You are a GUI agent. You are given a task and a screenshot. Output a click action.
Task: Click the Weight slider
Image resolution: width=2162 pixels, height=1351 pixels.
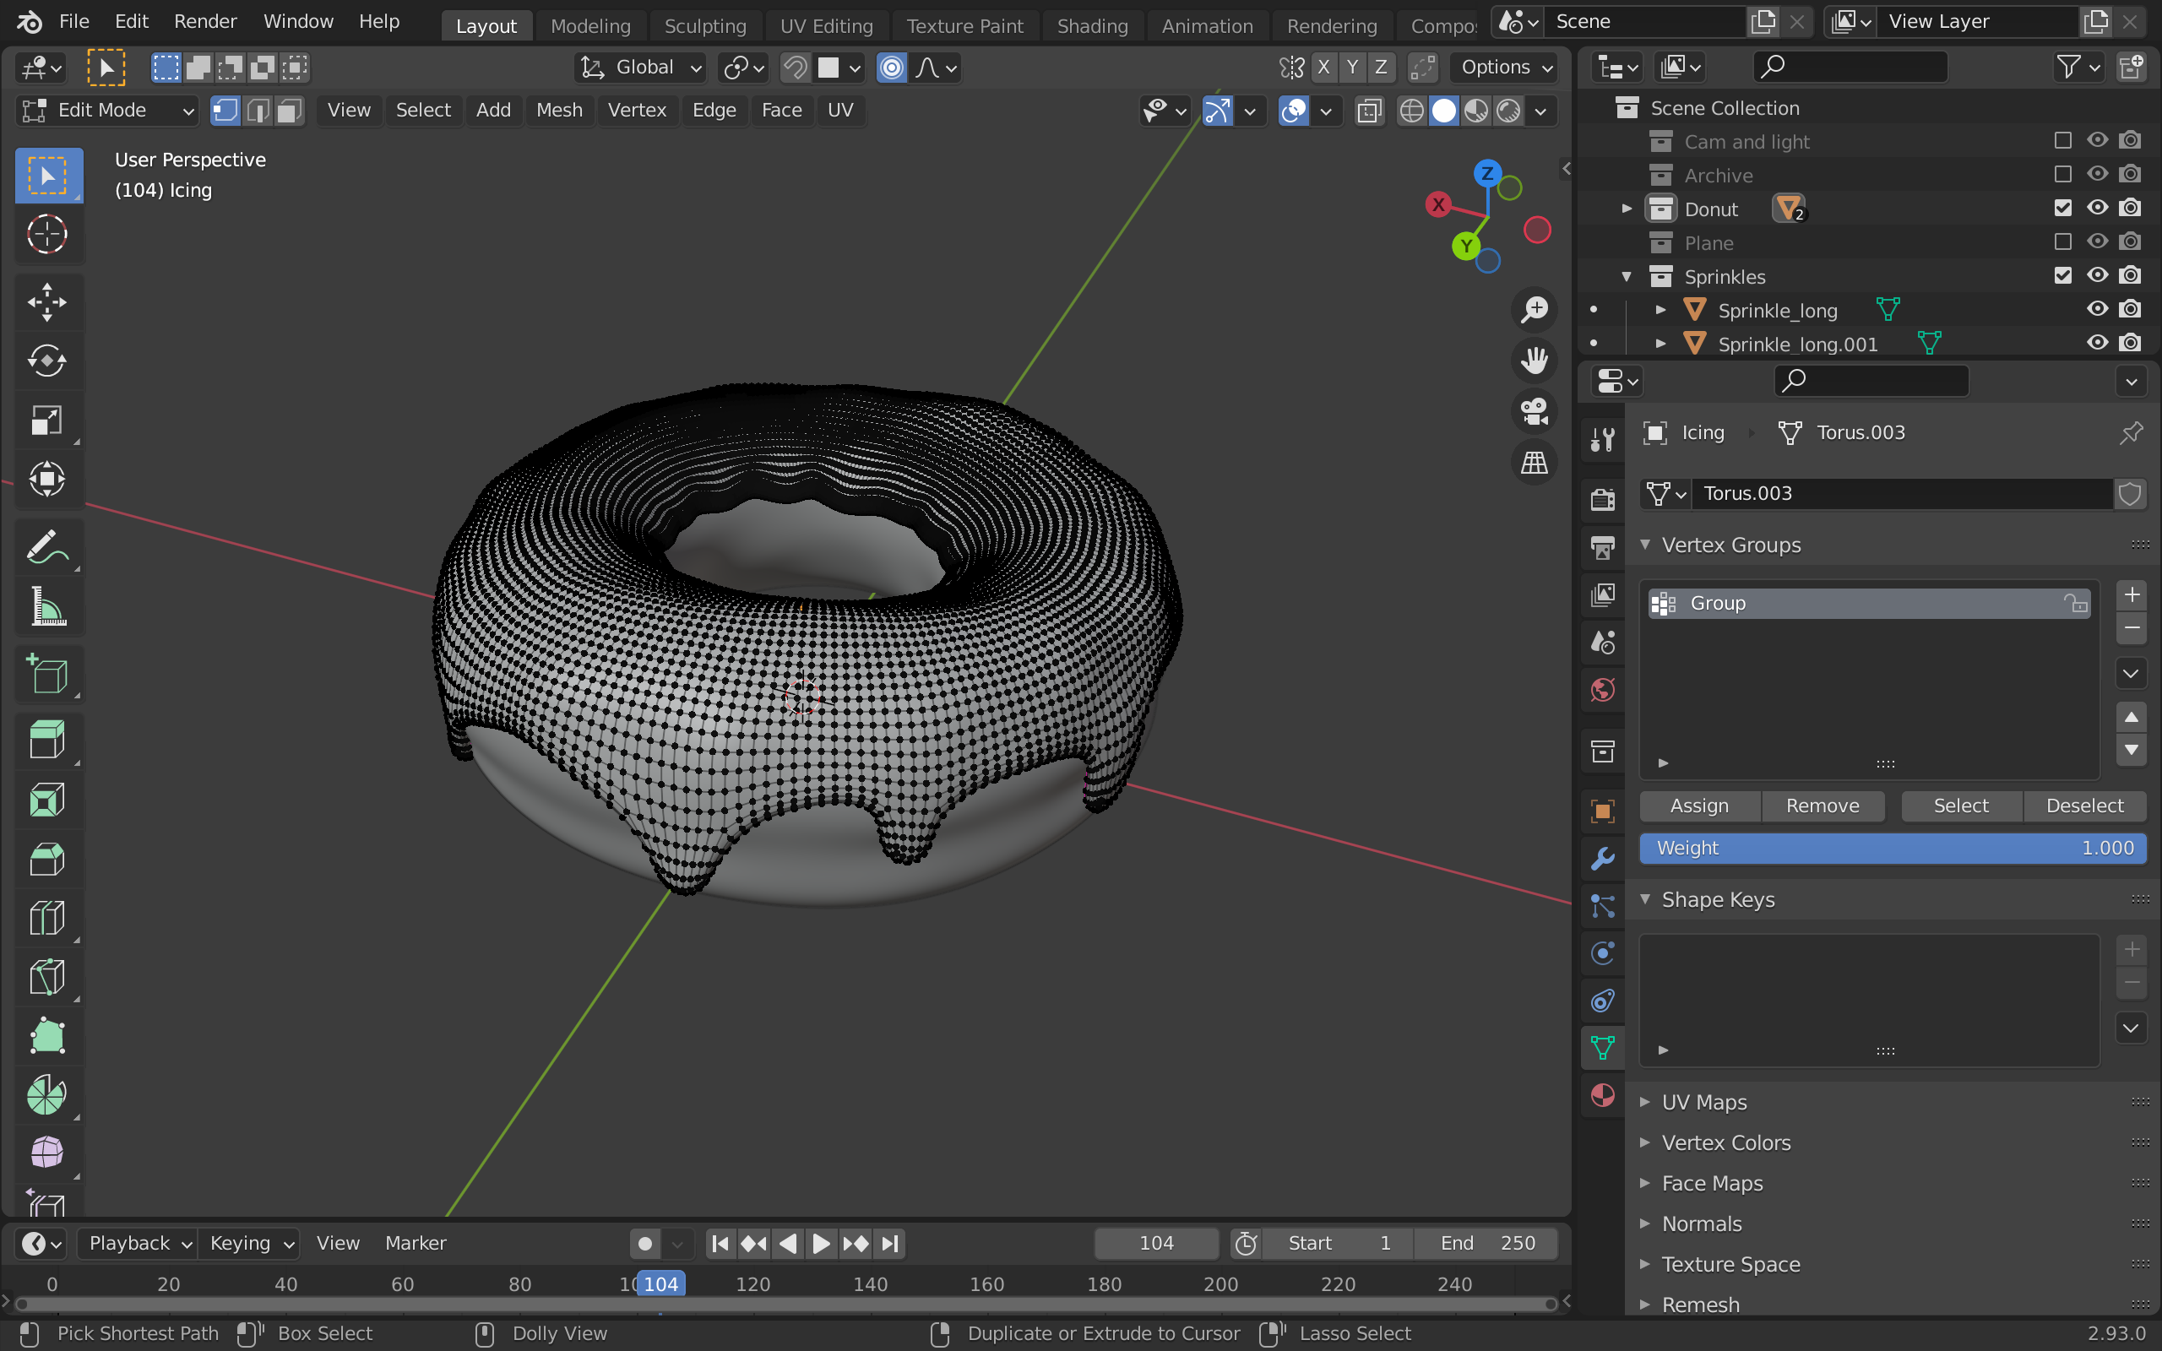pyautogui.click(x=1893, y=848)
